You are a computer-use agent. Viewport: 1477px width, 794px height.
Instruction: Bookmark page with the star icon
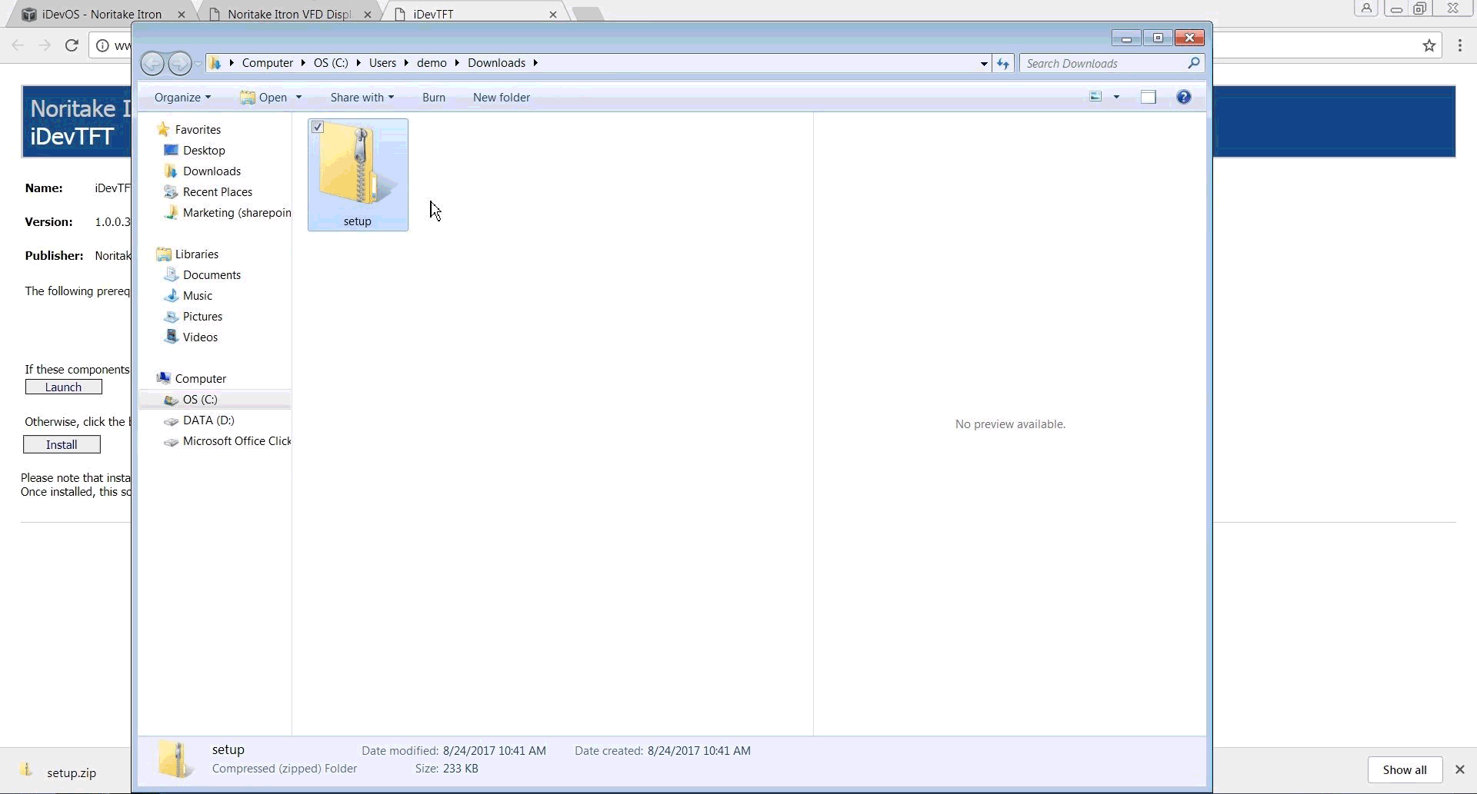[1429, 46]
